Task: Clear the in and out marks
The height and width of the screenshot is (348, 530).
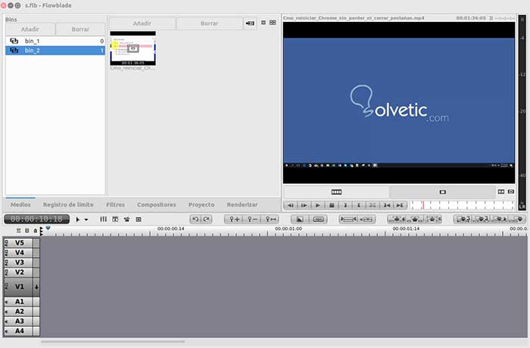Action: pos(373,205)
